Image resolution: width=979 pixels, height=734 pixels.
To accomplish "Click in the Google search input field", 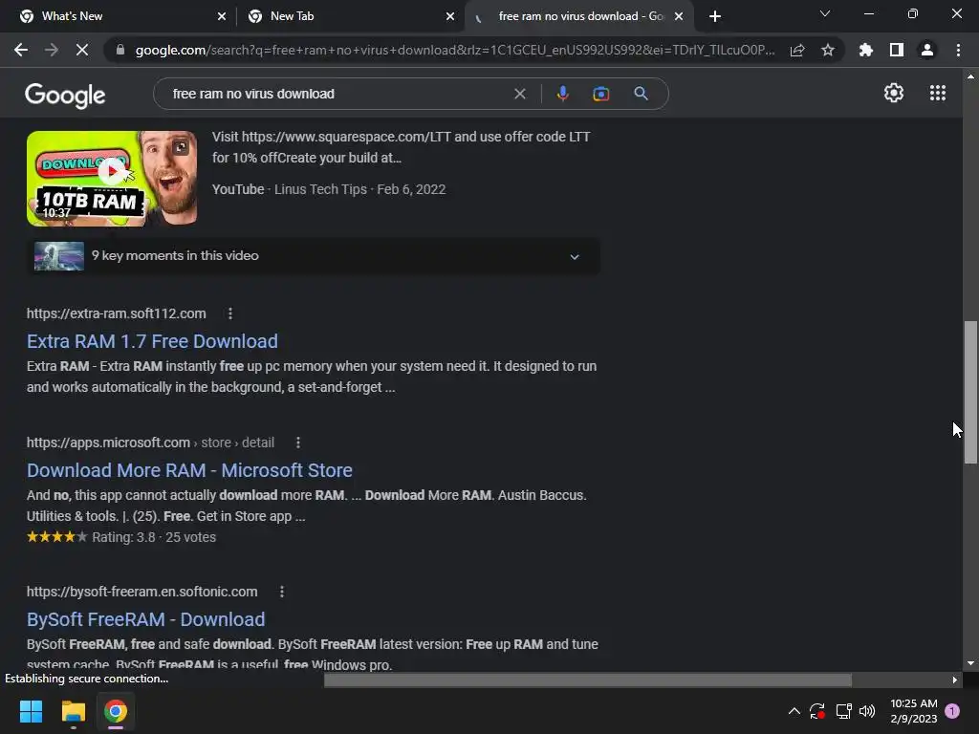I will (337, 94).
